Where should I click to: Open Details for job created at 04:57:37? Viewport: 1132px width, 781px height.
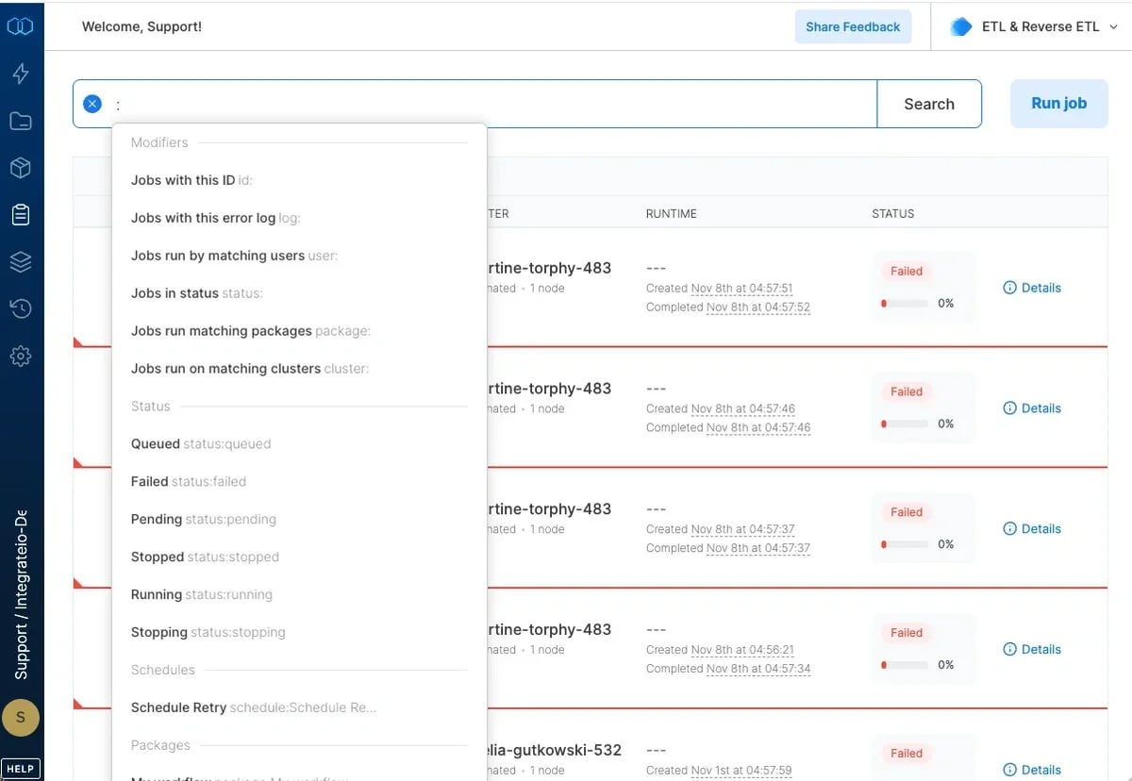tap(1032, 529)
